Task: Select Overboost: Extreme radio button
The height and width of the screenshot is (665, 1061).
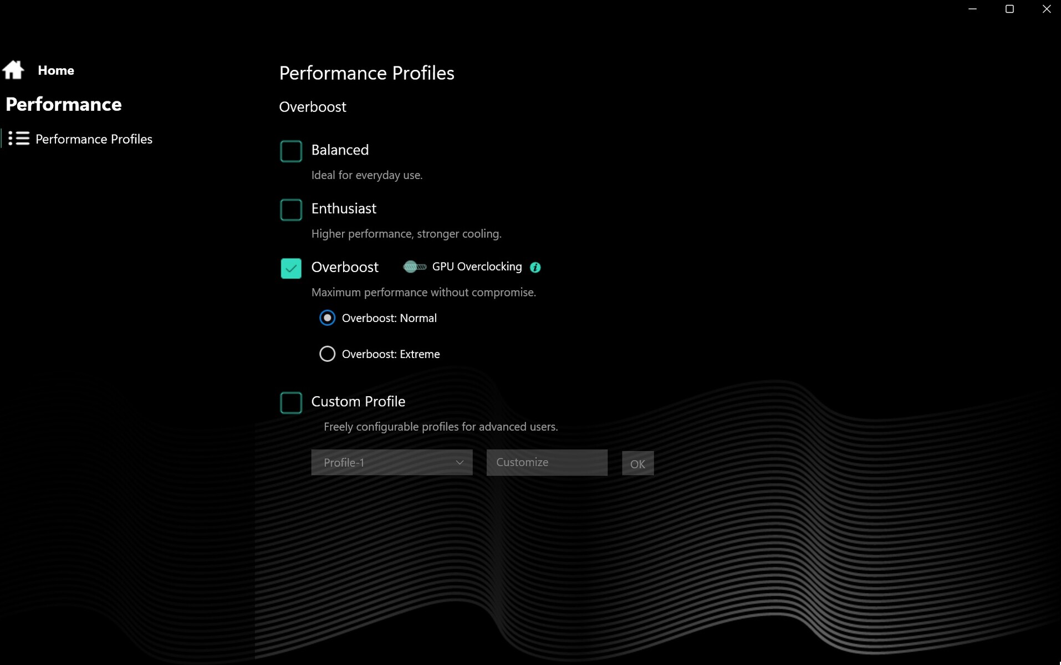Action: click(x=327, y=354)
